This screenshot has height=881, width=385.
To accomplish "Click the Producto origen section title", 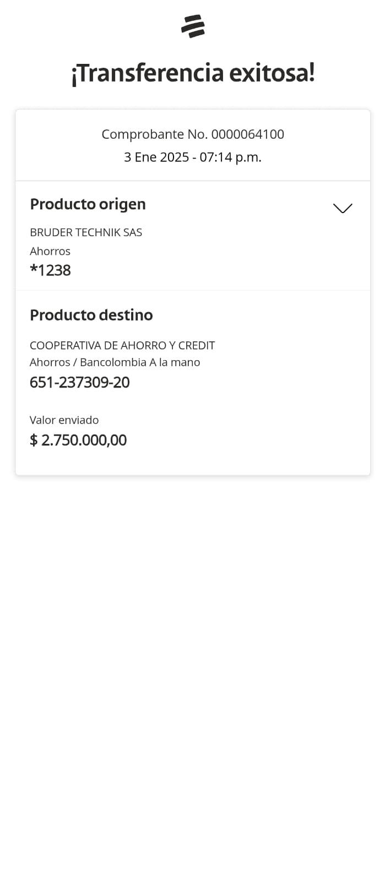I will (x=88, y=204).
